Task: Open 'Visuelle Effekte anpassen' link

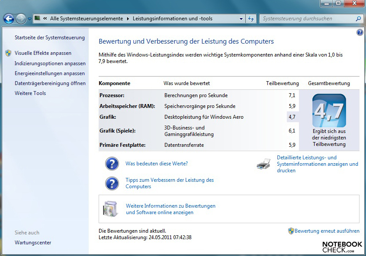Action: [x=43, y=53]
